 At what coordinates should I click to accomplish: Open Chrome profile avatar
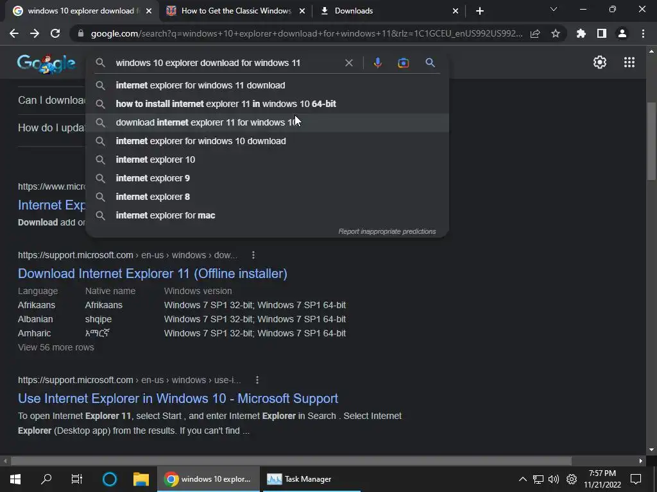[622, 33]
